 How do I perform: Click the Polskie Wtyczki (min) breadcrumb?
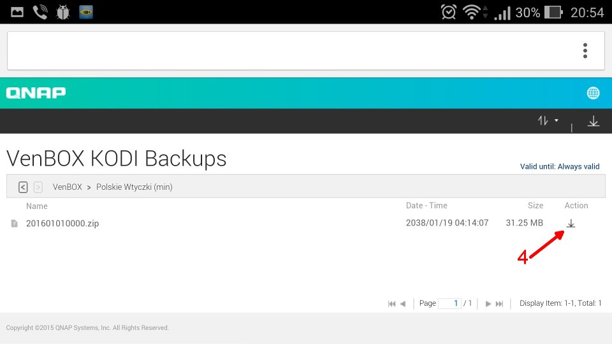(x=134, y=187)
